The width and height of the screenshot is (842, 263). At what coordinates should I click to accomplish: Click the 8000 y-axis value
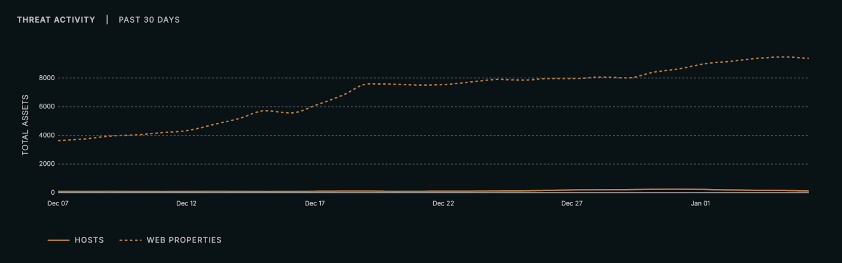(x=47, y=78)
